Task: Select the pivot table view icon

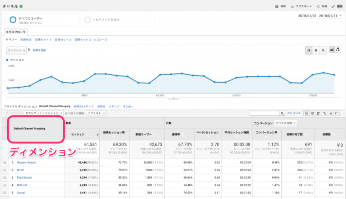Action: 337,113
